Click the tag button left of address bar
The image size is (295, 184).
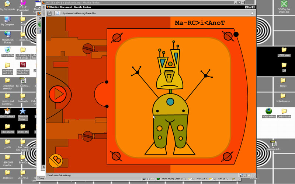click(x=49, y=13)
